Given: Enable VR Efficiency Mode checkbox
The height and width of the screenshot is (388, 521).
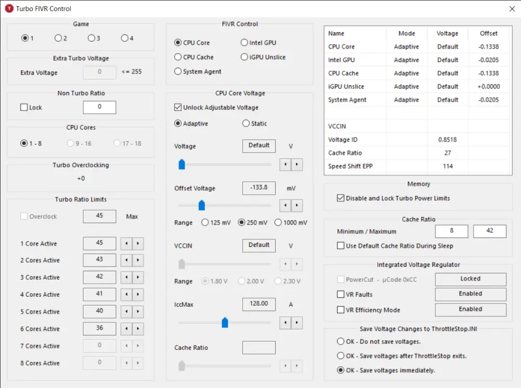Looking at the screenshot, I should tap(368, 310).
